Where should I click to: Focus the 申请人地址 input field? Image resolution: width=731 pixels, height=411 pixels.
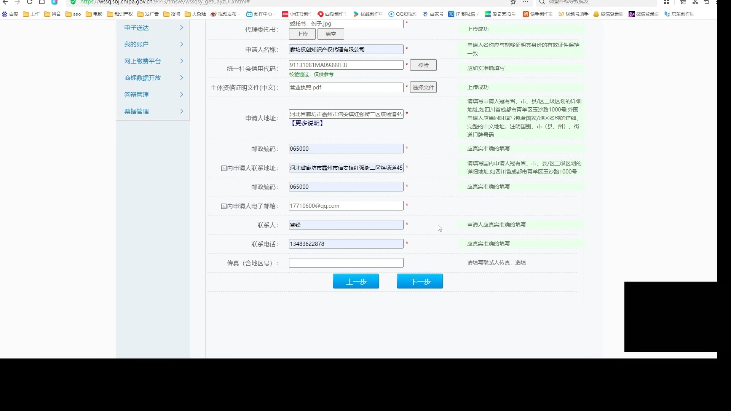click(346, 114)
